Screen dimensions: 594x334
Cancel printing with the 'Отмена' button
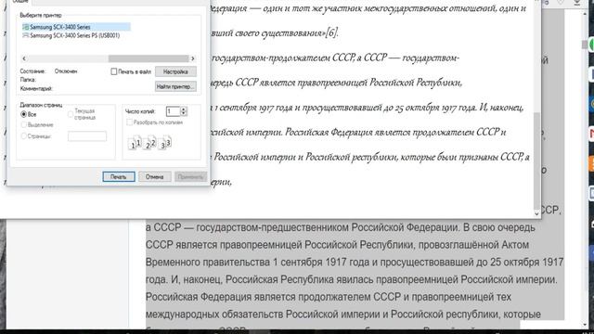click(155, 177)
